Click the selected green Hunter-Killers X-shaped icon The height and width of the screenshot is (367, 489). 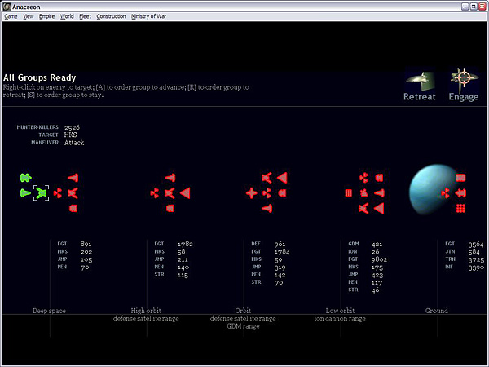[42, 193]
